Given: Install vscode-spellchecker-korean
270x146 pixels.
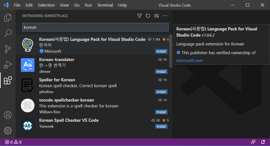Looking at the screenshot, I should point(161,112).
